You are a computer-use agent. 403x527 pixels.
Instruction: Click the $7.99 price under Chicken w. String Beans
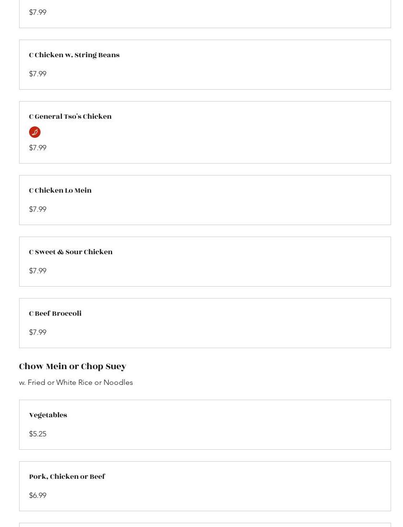(x=38, y=74)
